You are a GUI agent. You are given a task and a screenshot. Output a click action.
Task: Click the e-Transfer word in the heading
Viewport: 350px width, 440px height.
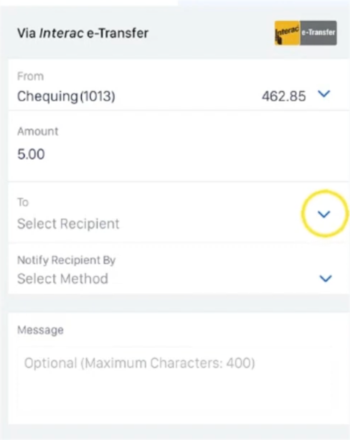click(x=117, y=33)
